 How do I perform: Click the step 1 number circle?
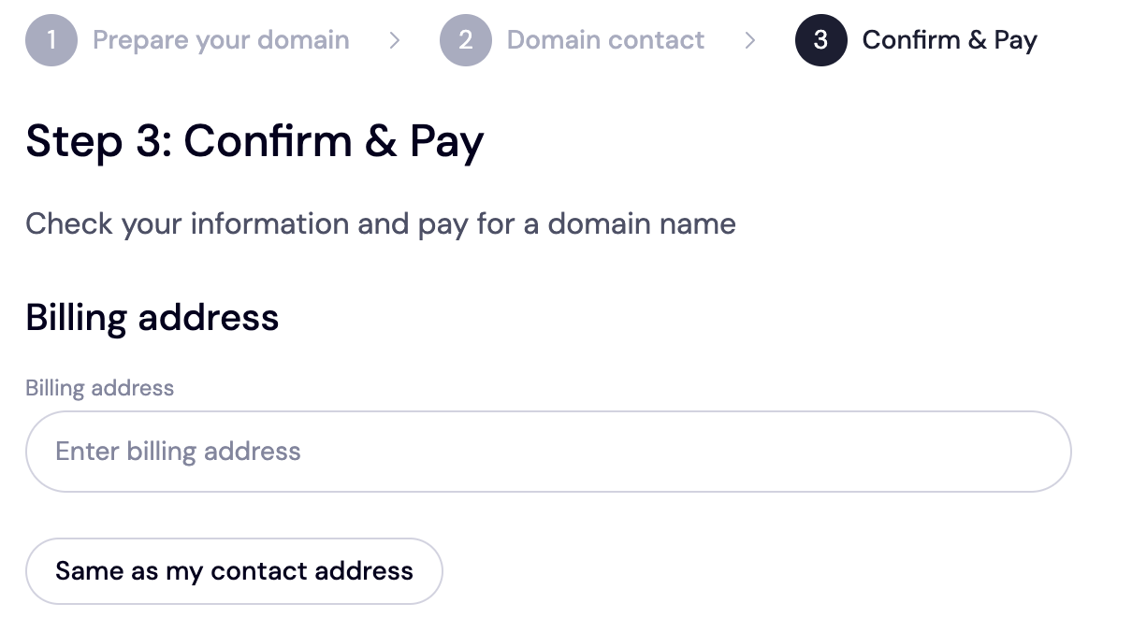click(51, 40)
